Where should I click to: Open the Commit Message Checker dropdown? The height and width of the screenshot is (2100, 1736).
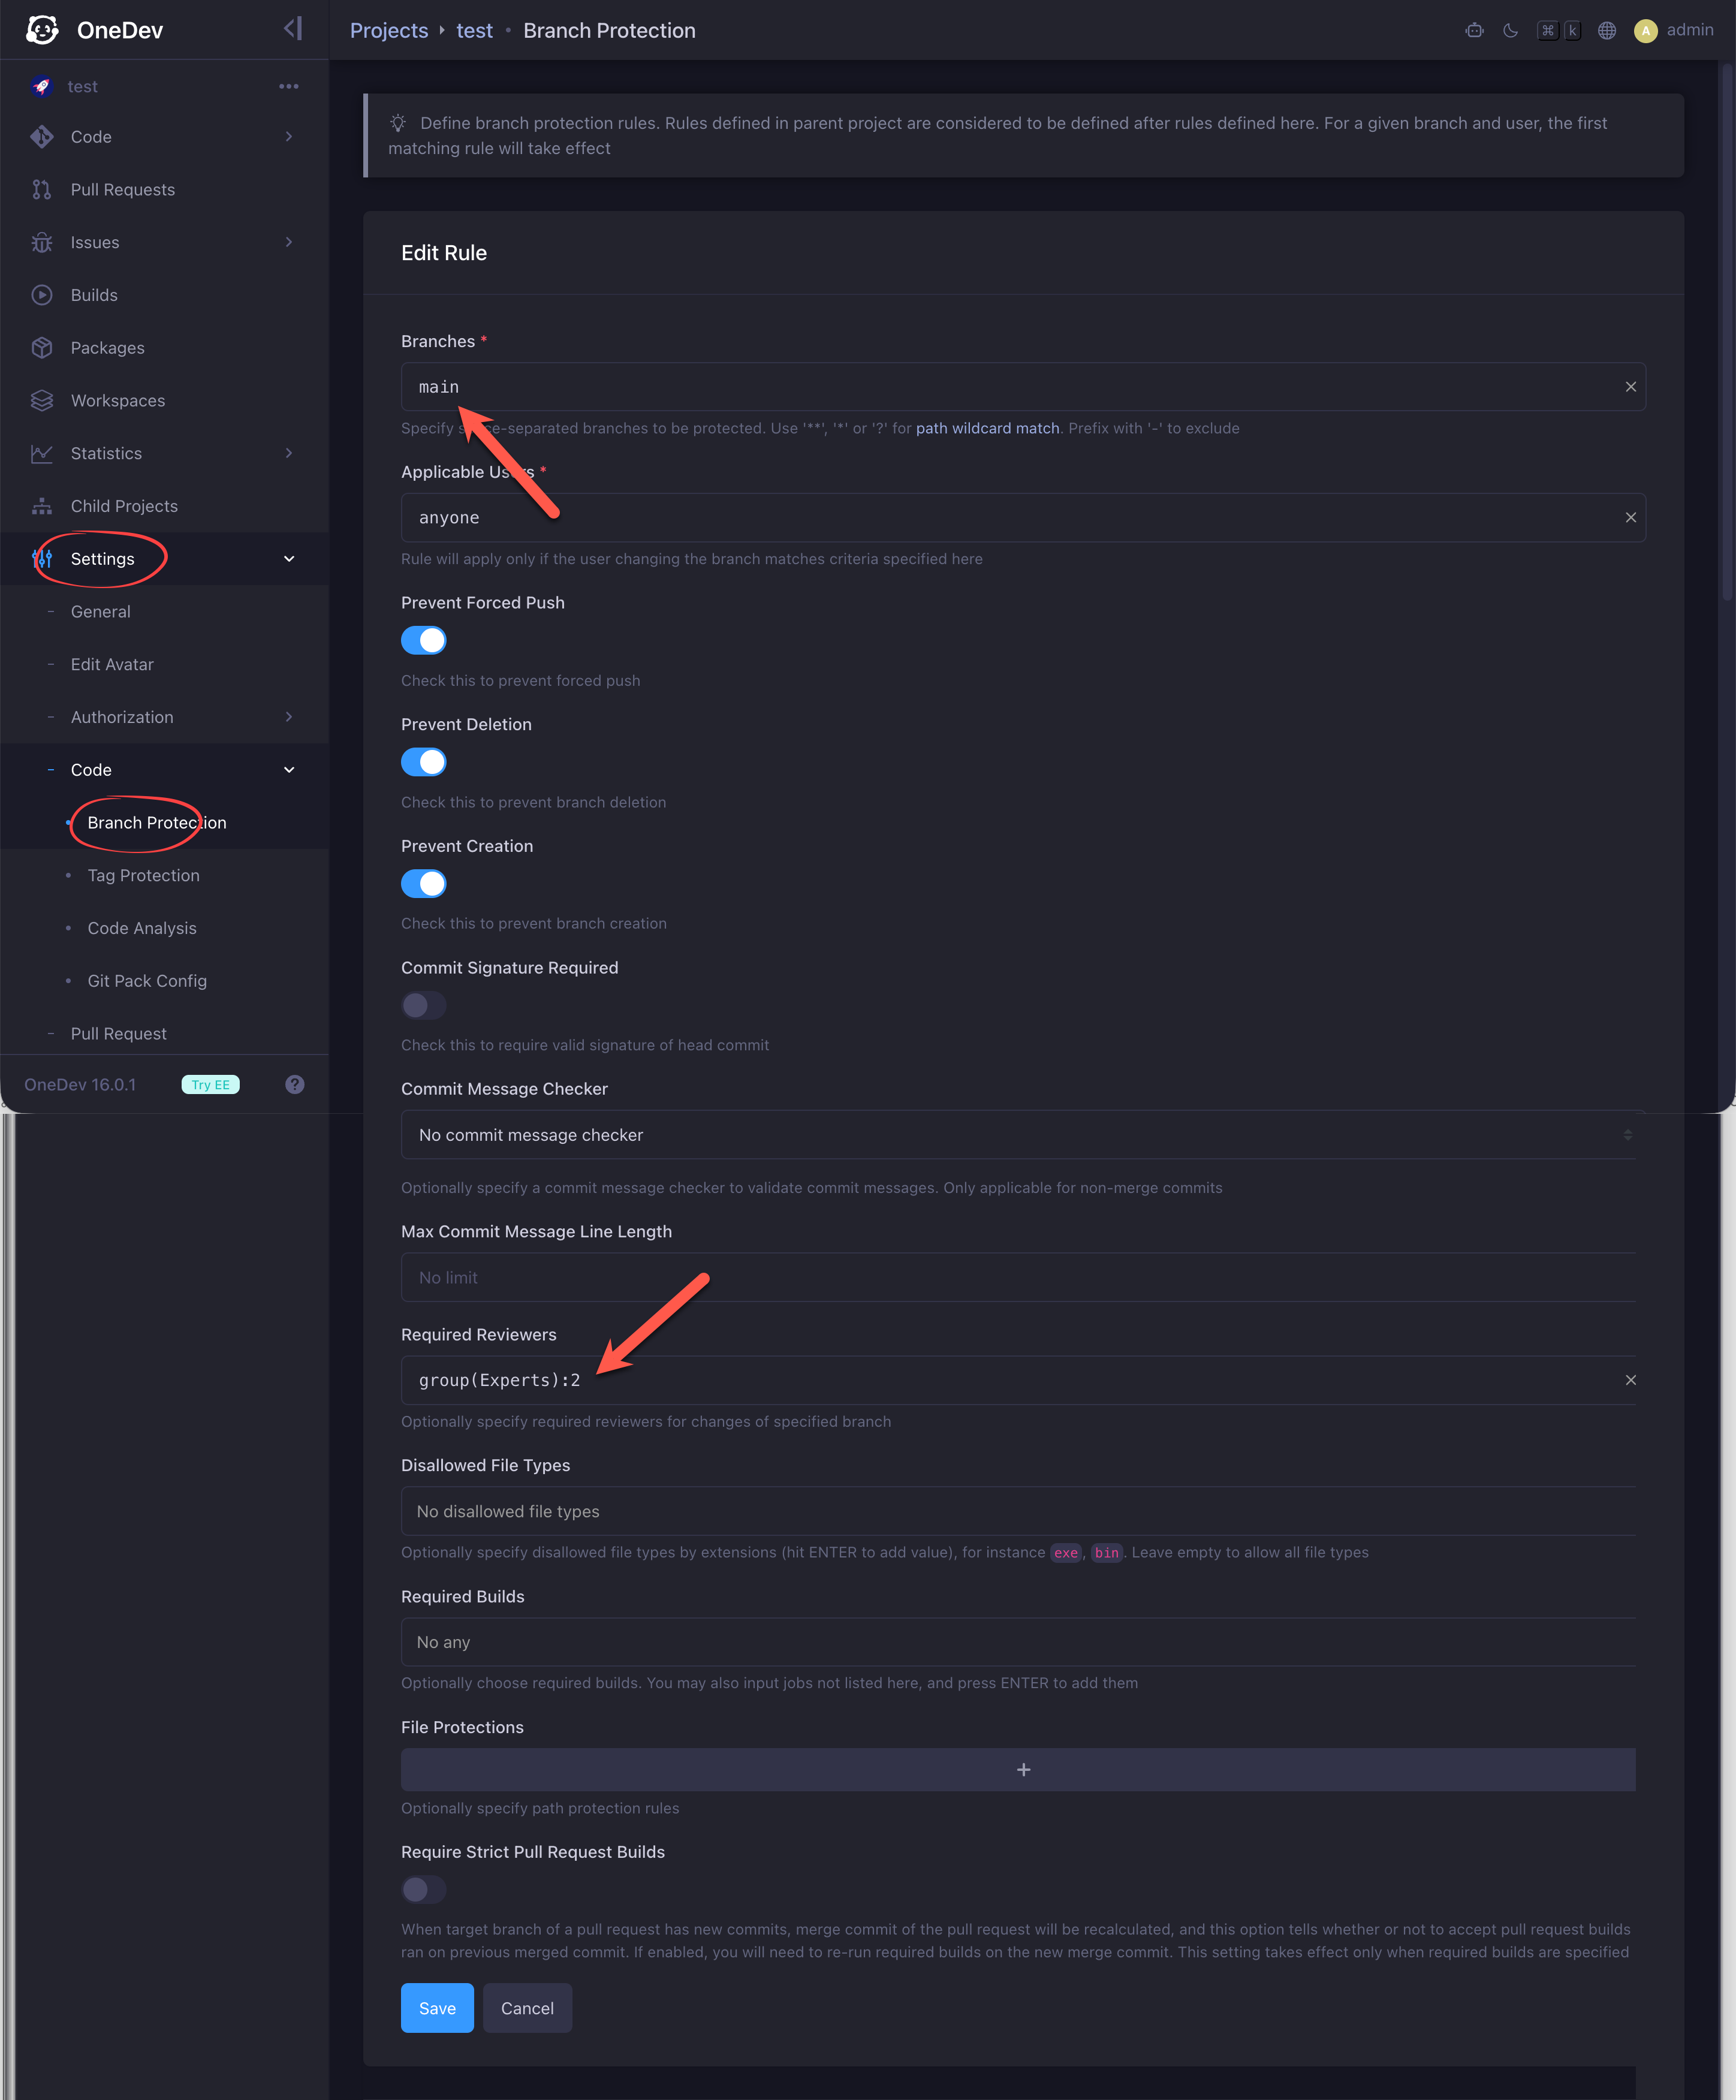pyautogui.click(x=1018, y=1134)
